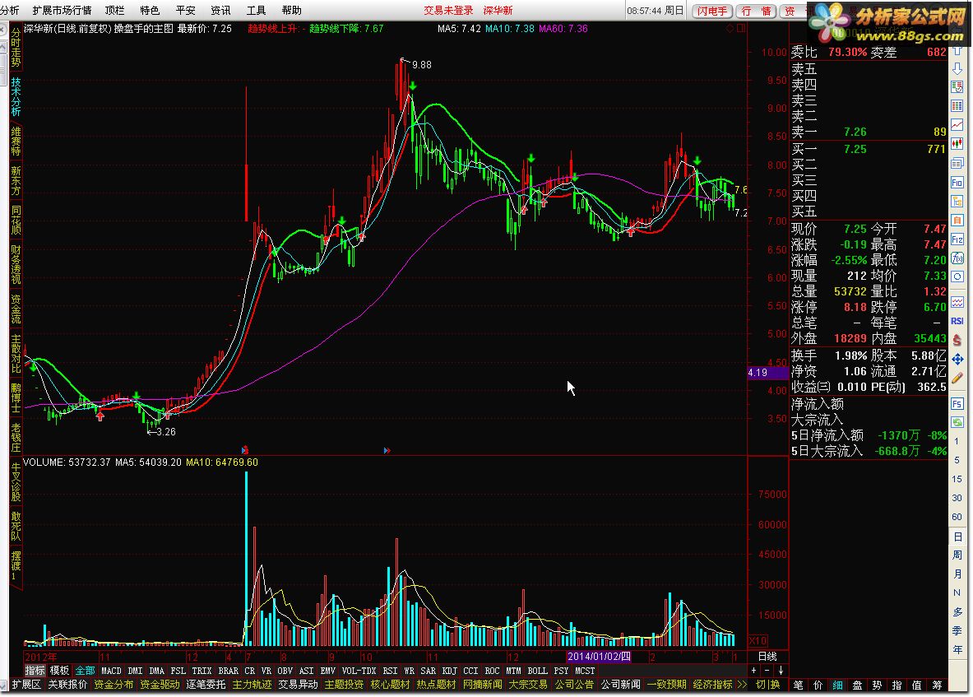The image size is (973, 697).
Task: Click the F10 company info icon
Action: point(957,183)
